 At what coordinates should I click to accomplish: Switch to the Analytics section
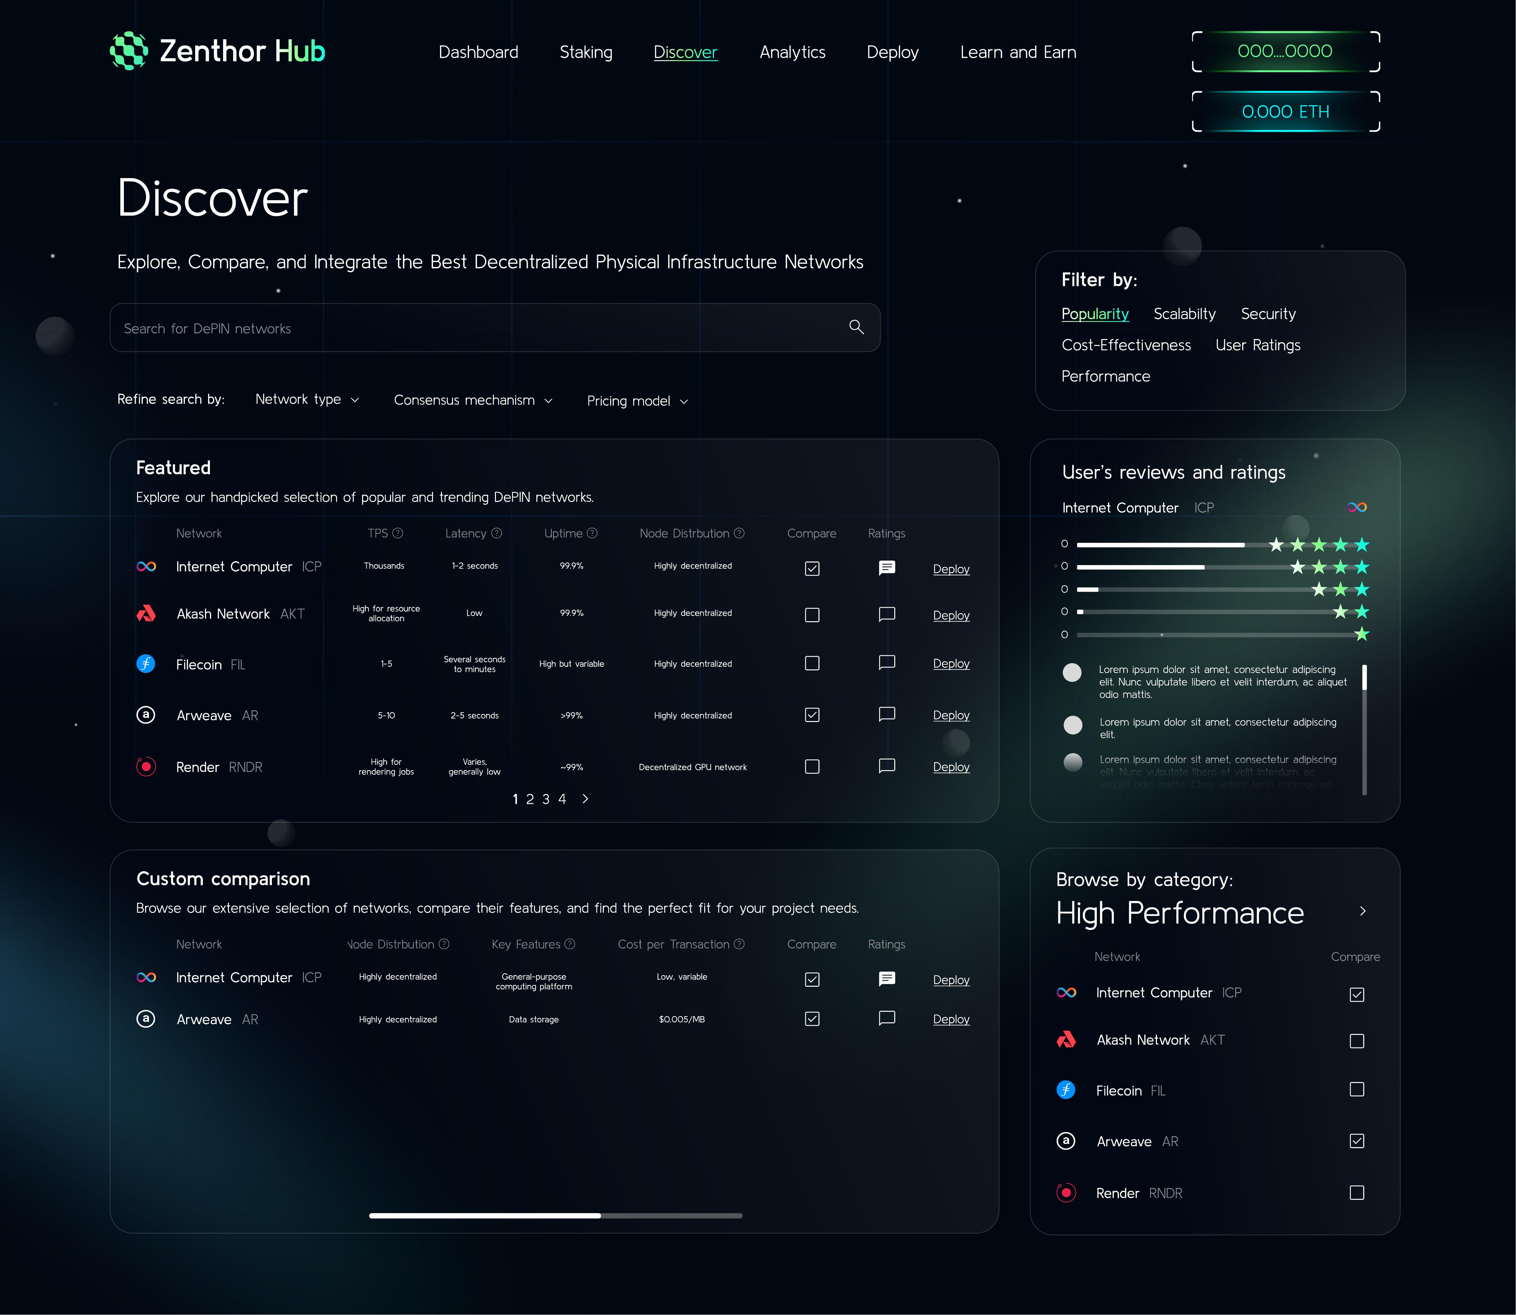tap(792, 52)
